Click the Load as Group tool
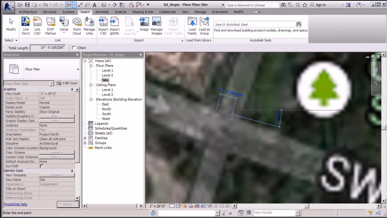 coord(204,26)
